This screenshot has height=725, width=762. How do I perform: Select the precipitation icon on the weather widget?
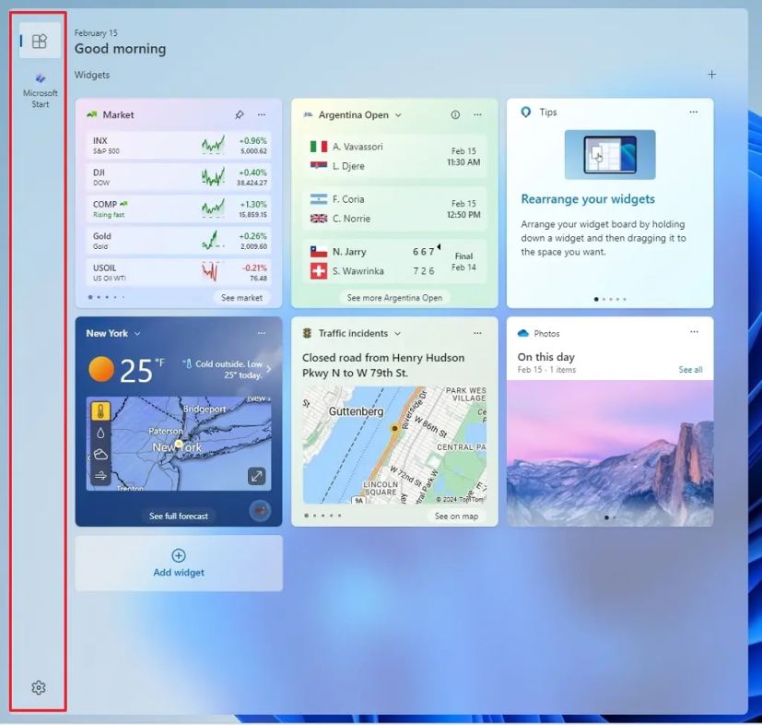(x=101, y=432)
